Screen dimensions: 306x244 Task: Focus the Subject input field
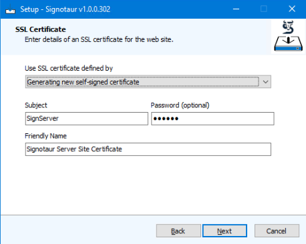pos(87,119)
